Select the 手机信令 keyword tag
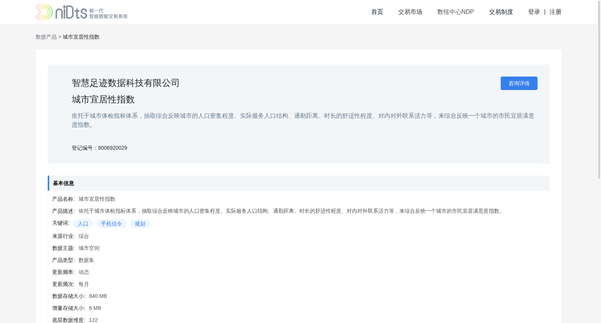The image size is (601, 323). pos(112,224)
